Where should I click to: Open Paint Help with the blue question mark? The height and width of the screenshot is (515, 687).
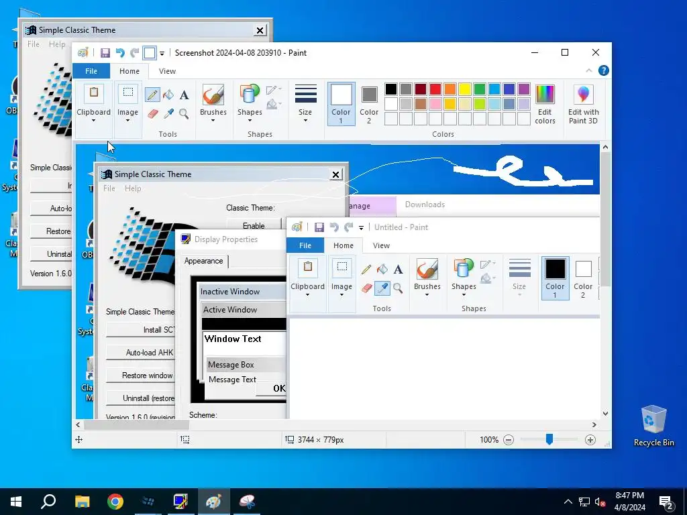point(603,70)
